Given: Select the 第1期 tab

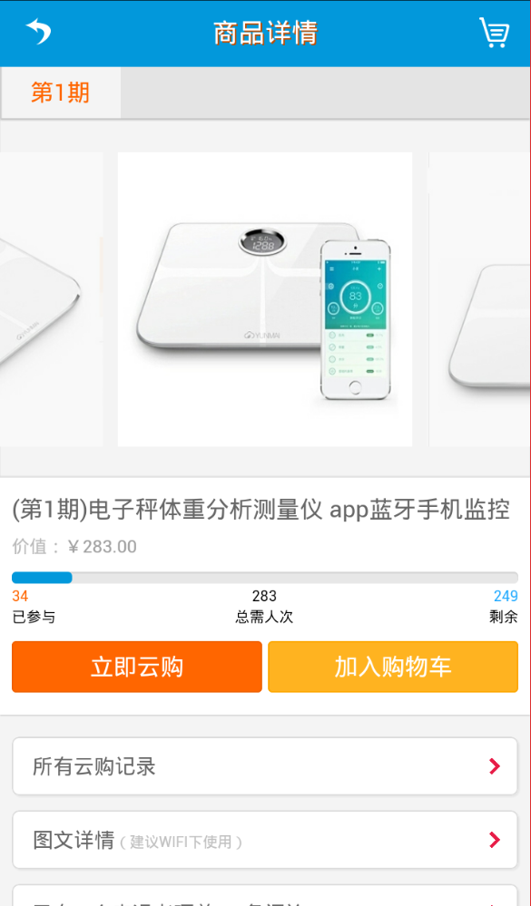Looking at the screenshot, I should tap(61, 93).
